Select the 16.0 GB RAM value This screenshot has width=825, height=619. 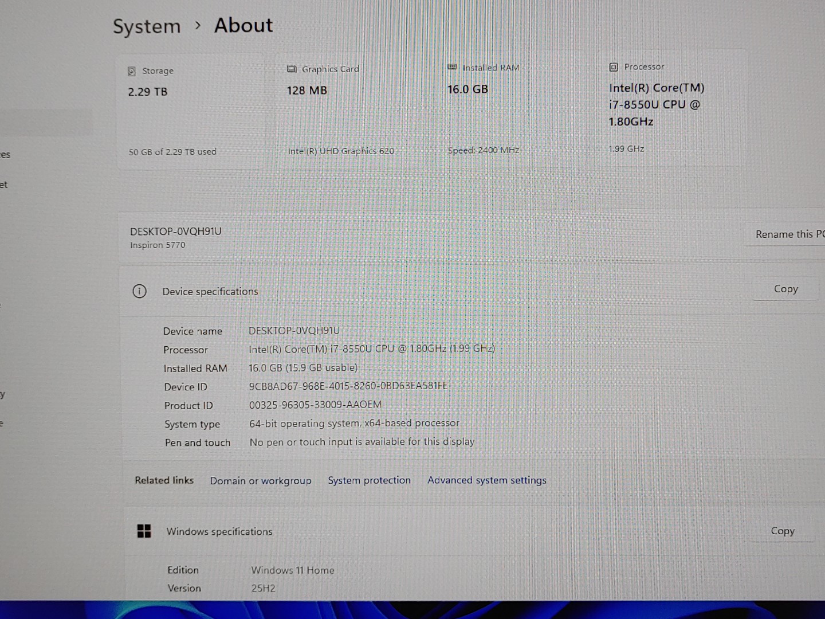[x=467, y=89]
